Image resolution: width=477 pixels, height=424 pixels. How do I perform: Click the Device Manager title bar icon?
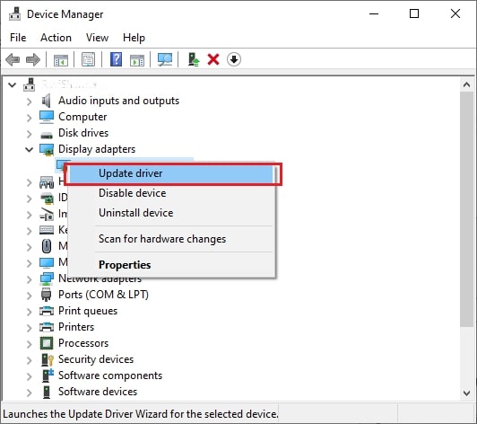tap(14, 13)
